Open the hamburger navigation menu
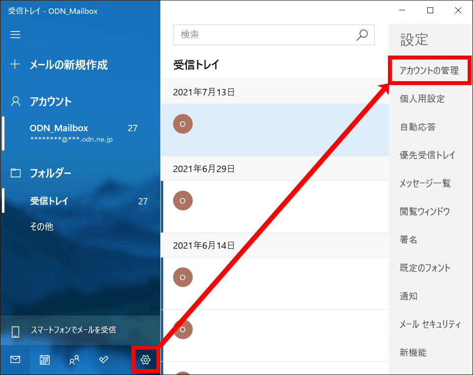 [15, 34]
